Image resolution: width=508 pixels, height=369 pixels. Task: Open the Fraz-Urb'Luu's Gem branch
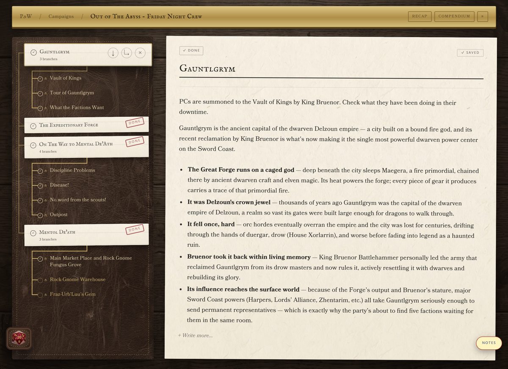tap(73, 294)
